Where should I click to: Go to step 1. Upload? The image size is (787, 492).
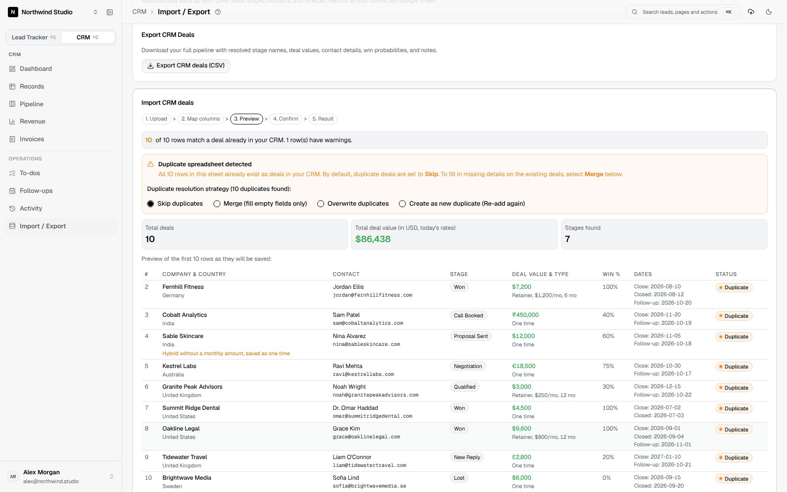[x=156, y=119]
